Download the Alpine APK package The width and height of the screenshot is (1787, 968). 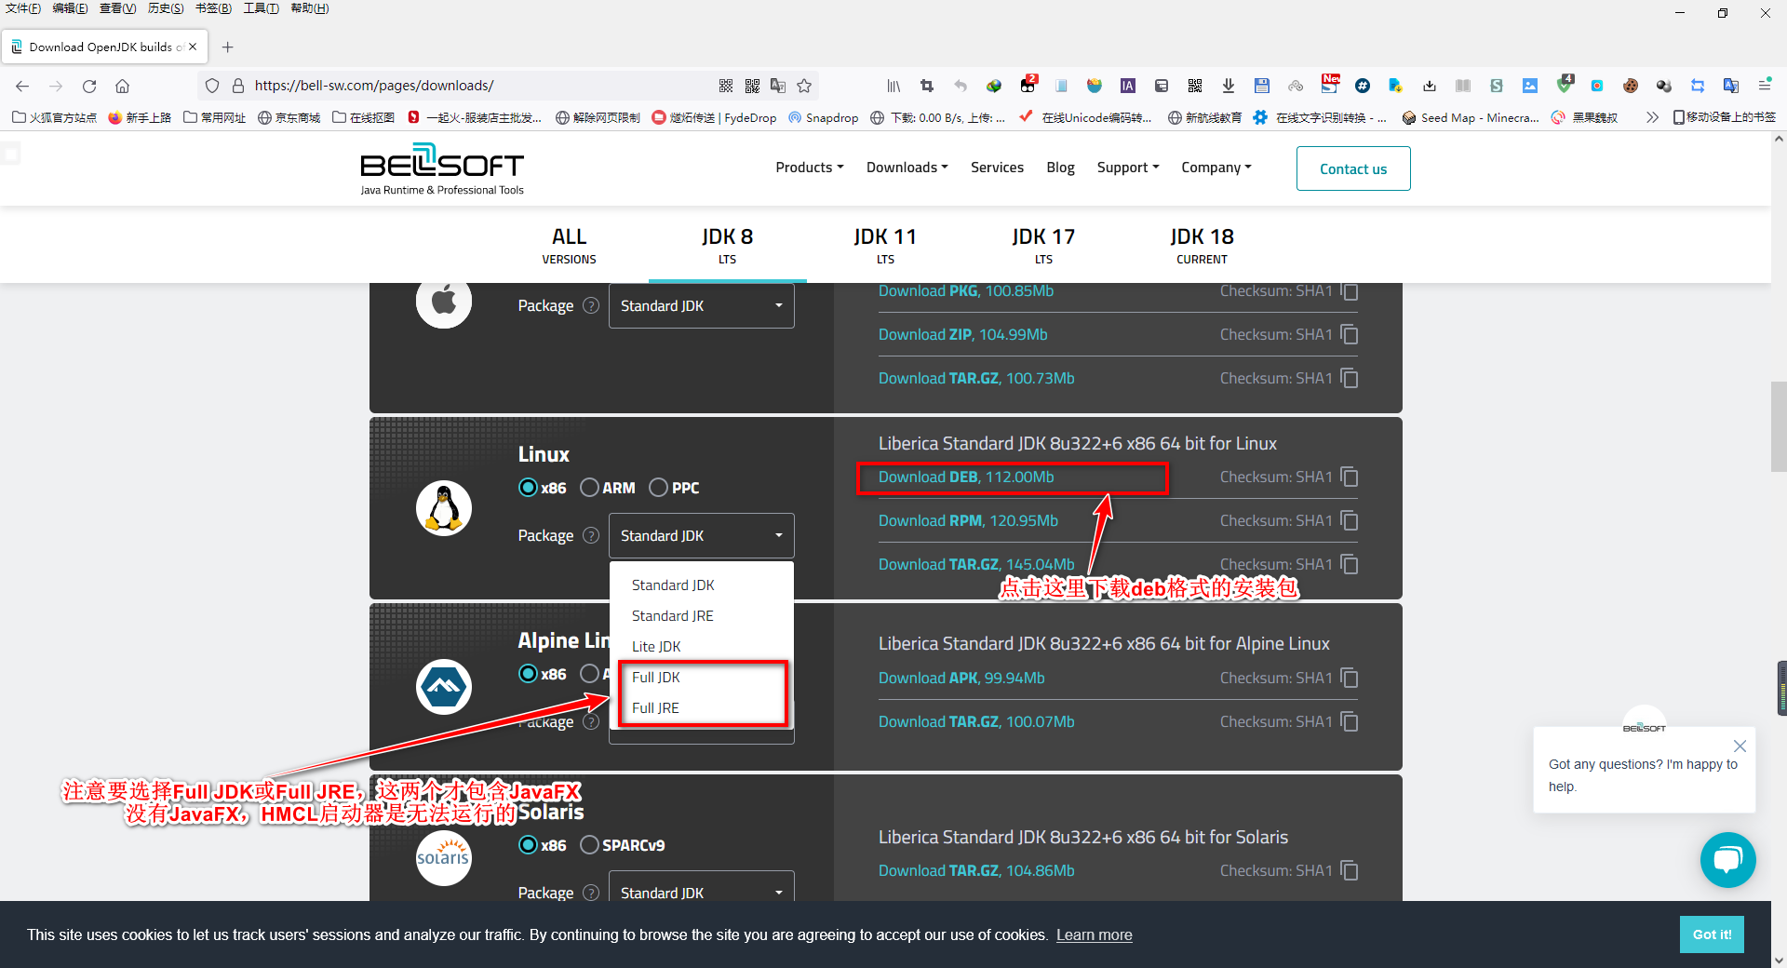click(x=961, y=678)
